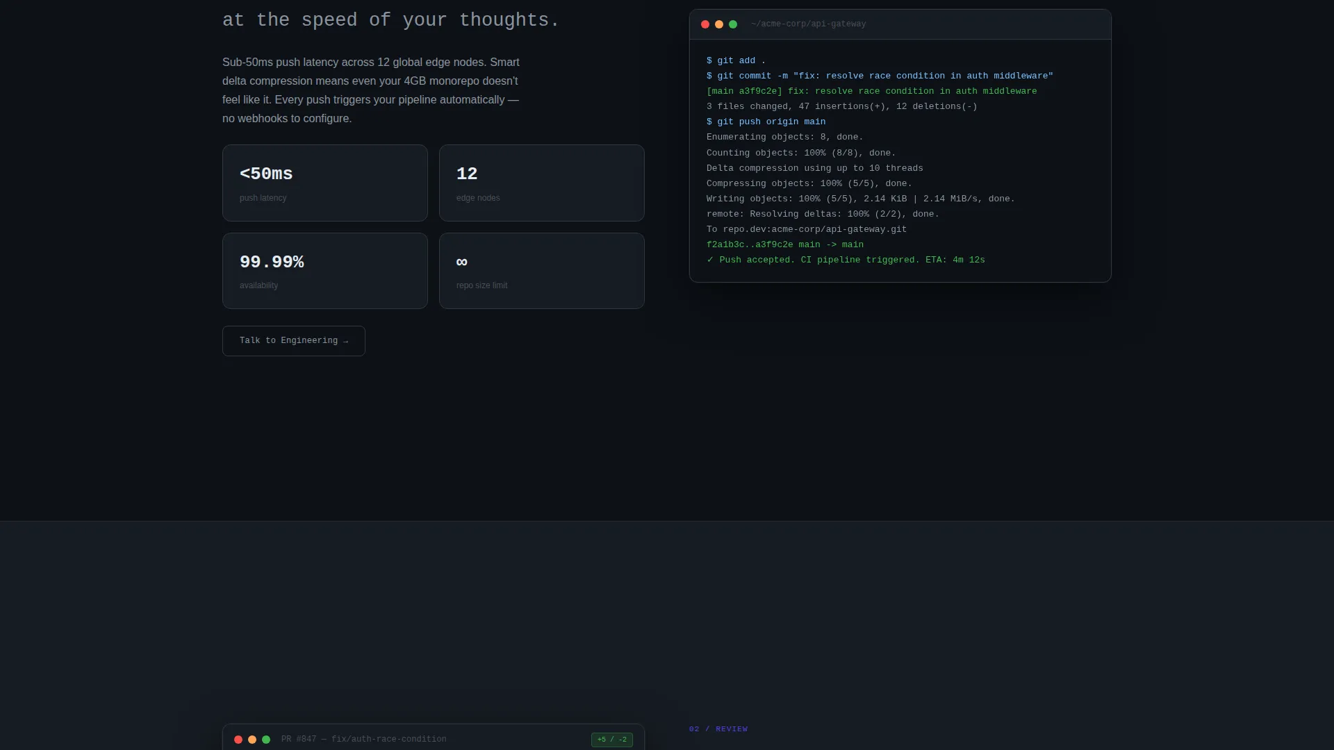Click the 'remote: Resolving deltas' line
Image resolution: width=1334 pixels, height=750 pixels.
[823, 215]
